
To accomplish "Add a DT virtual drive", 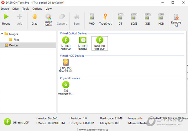I will click(x=120, y=20).
